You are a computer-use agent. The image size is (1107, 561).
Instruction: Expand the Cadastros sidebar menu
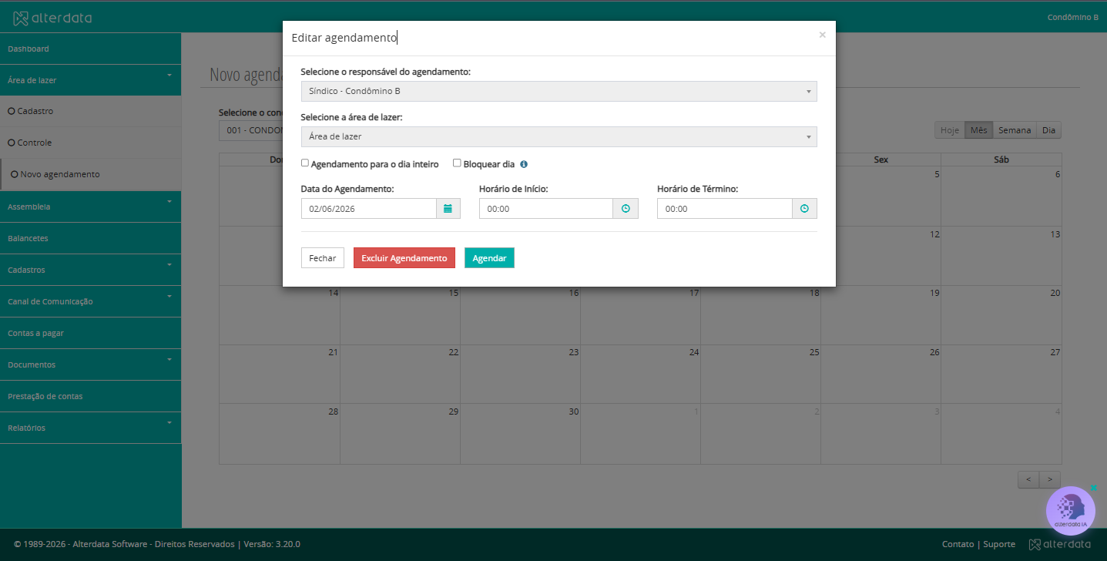(91, 270)
